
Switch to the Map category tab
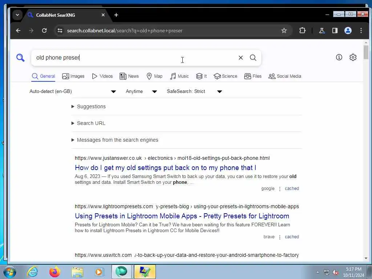(x=154, y=76)
